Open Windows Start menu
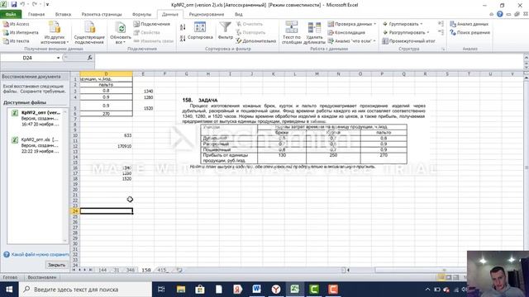Image resolution: width=529 pixels, height=297 pixels. point(9,290)
